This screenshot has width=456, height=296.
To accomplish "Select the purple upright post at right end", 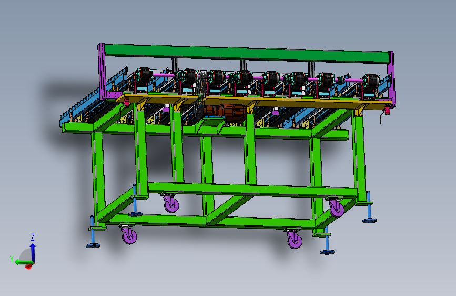I will pyautogui.click(x=391, y=78).
